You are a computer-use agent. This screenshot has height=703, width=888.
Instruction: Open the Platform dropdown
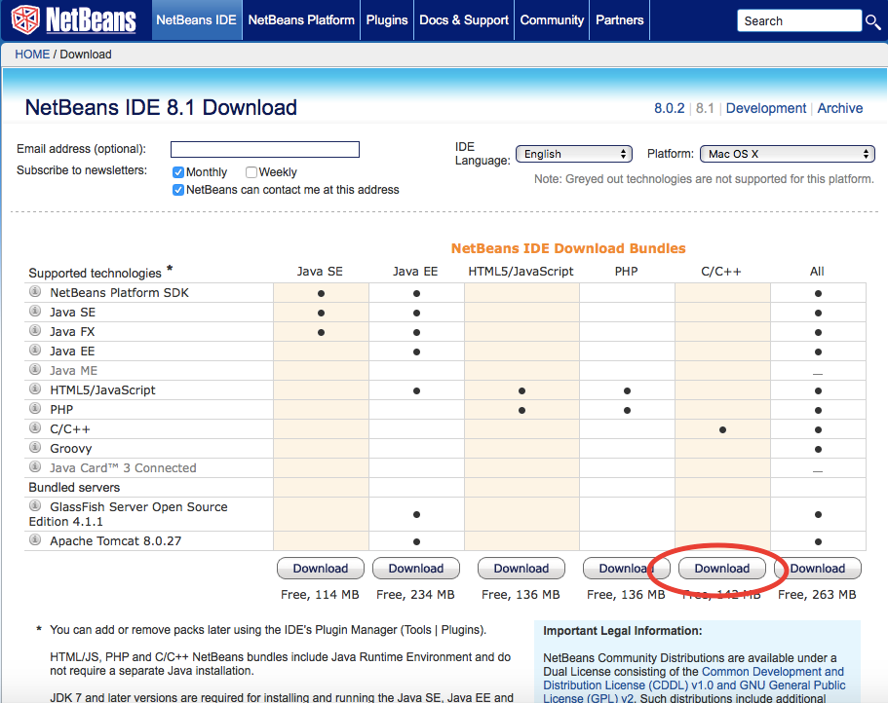[x=788, y=154]
